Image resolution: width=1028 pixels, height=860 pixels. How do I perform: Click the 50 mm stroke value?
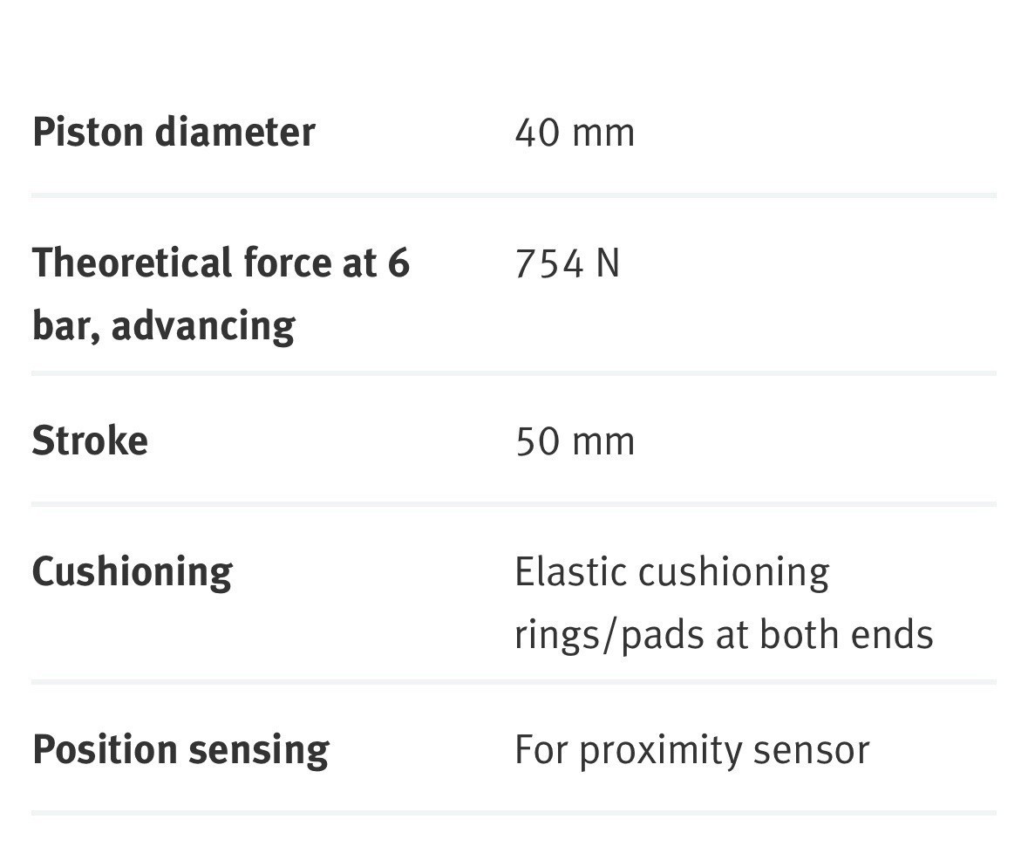click(x=575, y=441)
